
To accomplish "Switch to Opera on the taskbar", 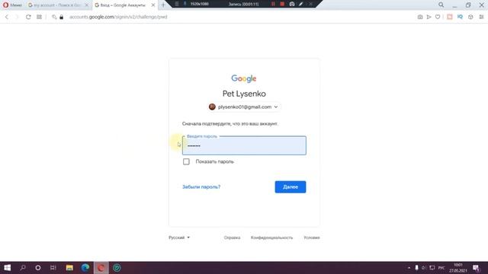I will tap(101, 268).
